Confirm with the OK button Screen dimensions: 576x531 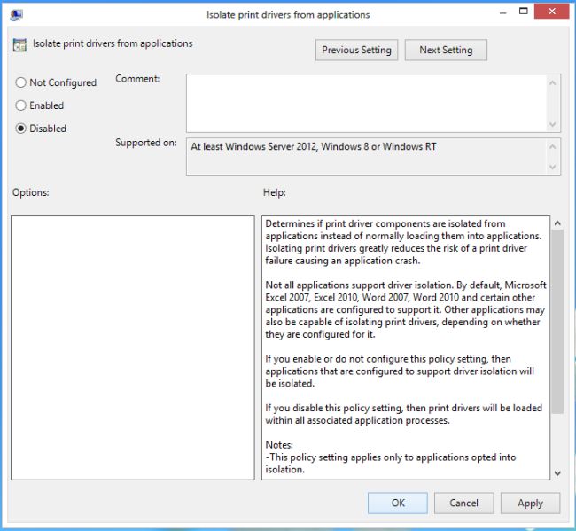[x=398, y=503]
